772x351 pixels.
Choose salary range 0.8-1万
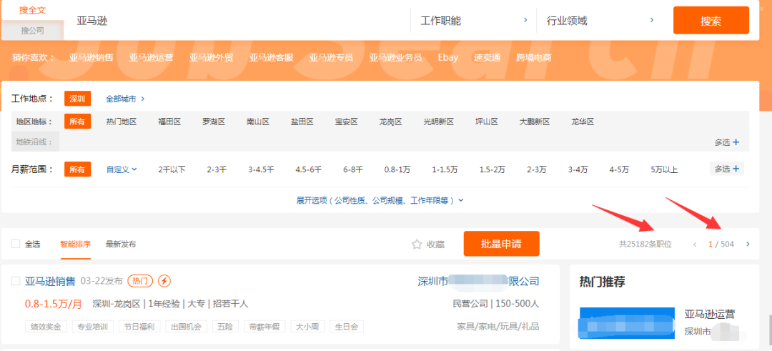click(x=397, y=170)
